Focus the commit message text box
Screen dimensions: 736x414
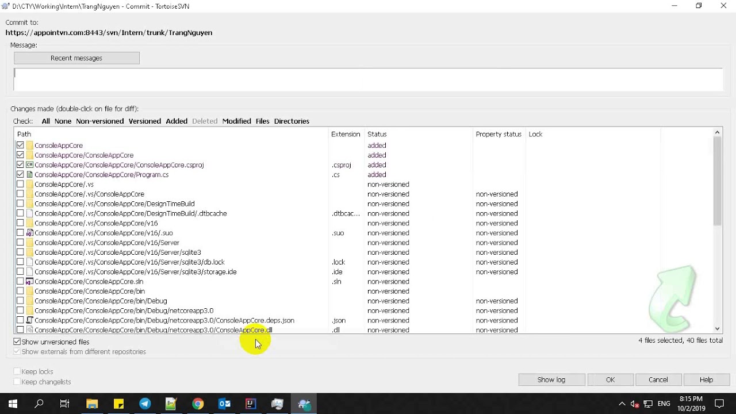coord(368,79)
